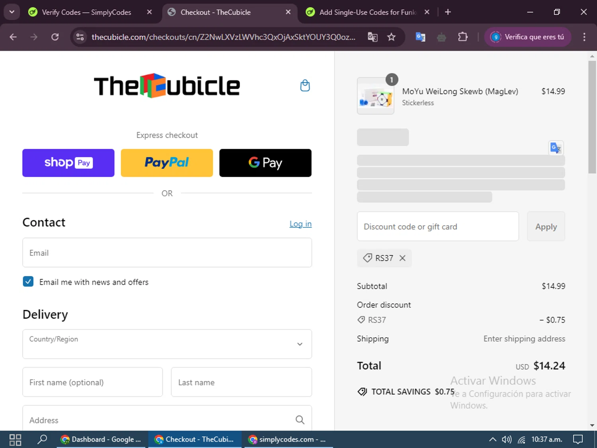Click the taskbar clock 10:37 a.m.

tap(546, 440)
